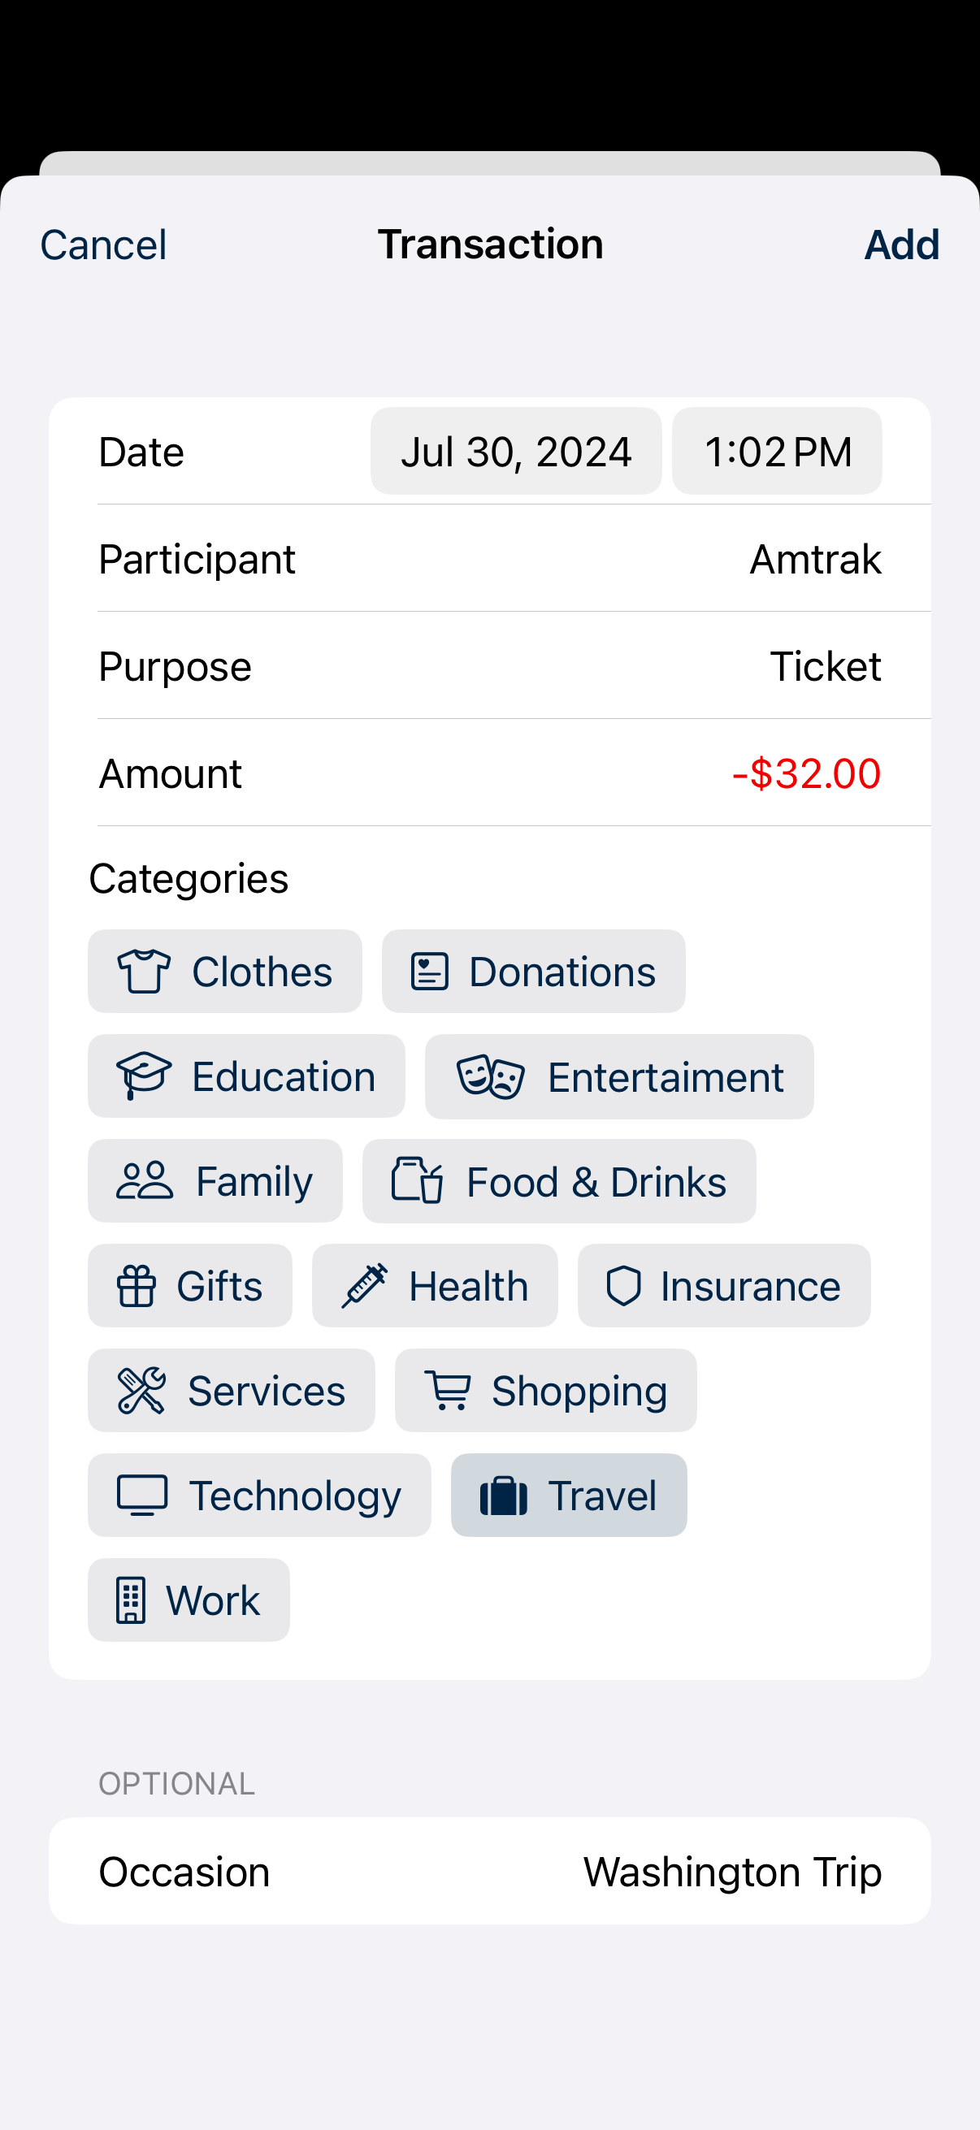980x2130 pixels.
Task: Choose the Education graduation cap icon
Action: (x=144, y=1076)
